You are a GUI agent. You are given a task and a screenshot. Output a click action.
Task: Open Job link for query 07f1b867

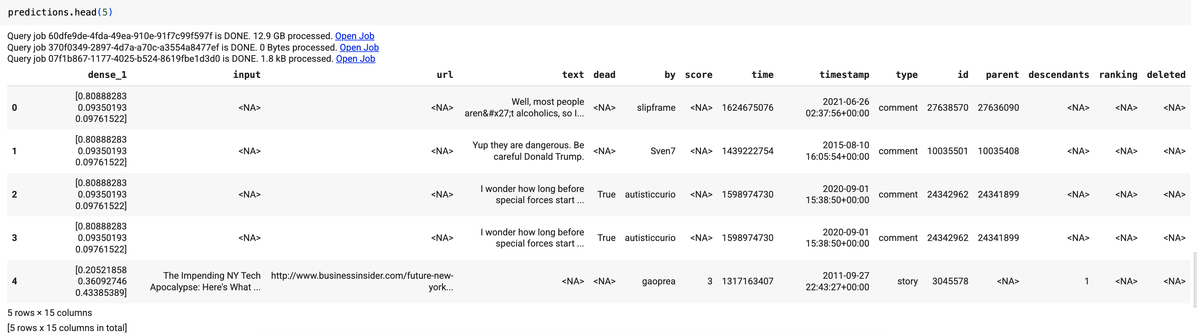click(x=355, y=59)
